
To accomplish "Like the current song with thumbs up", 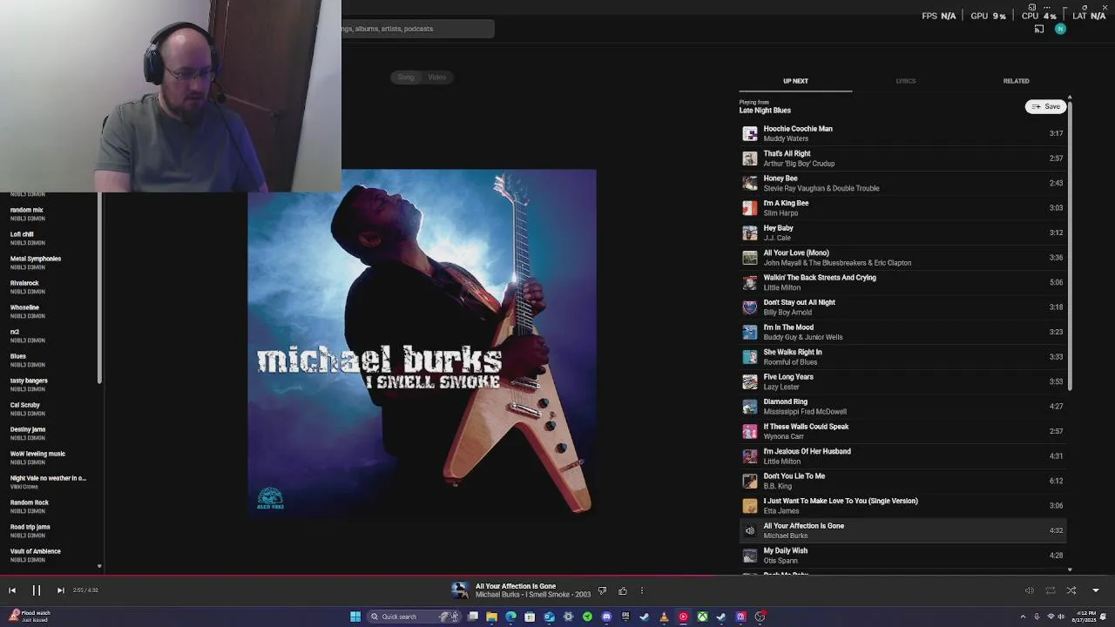I will point(623,590).
